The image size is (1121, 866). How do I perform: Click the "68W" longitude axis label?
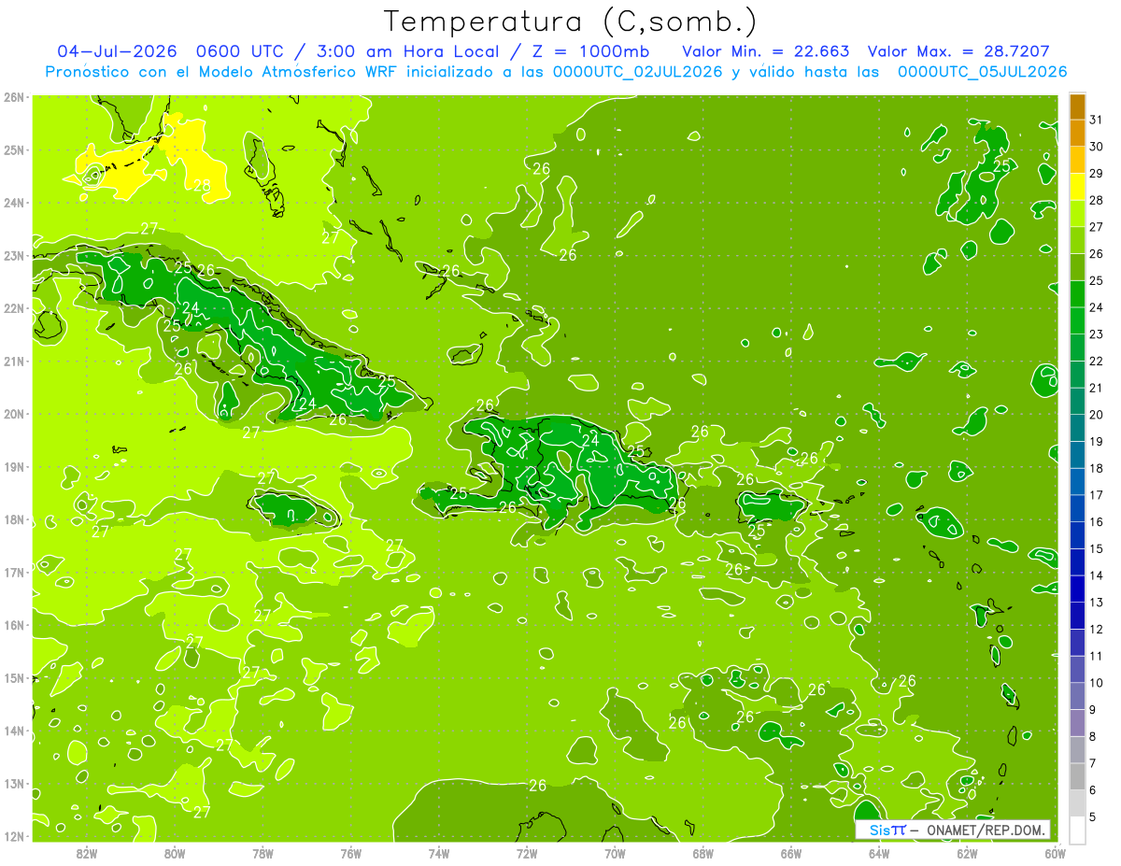tap(702, 854)
